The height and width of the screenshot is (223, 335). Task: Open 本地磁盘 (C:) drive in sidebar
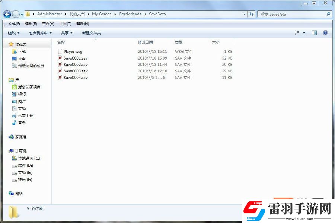(29, 158)
